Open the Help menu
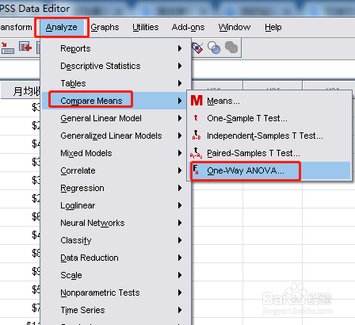The image size is (355, 325). (x=273, y=27)
